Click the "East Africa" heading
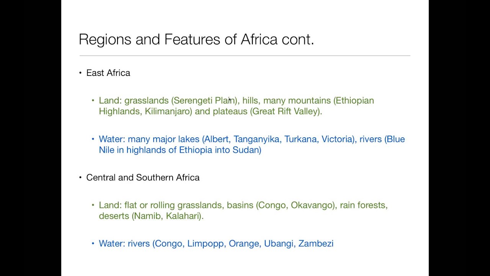The image size is (490, 276). pos(108,73)
